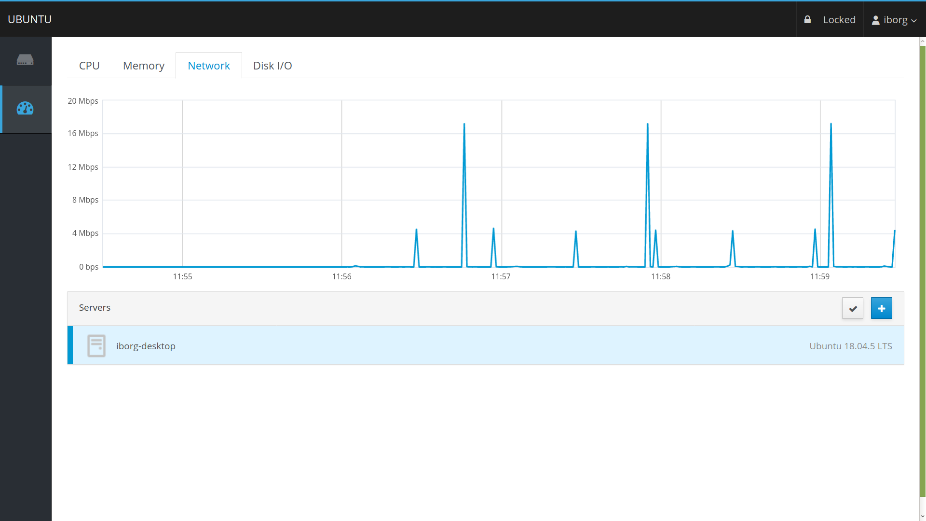Viewport: 926px width, 521px height.
Task: Click the UBUNTU title in header
Action: click(x=29, y=19)
